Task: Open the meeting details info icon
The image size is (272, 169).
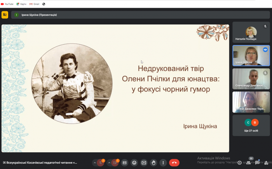Action: pyautogui.click(x=239, y=163)
